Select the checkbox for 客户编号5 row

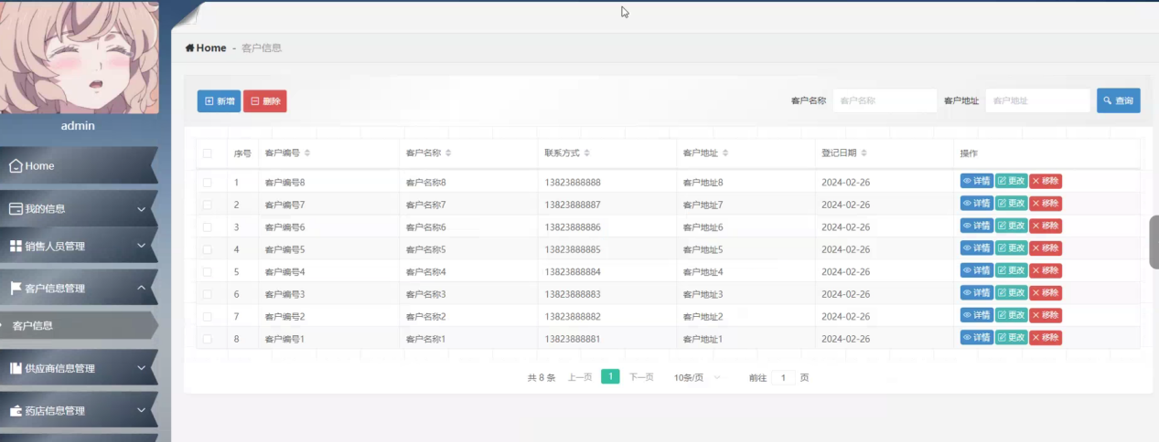click(x=208, y=249)
